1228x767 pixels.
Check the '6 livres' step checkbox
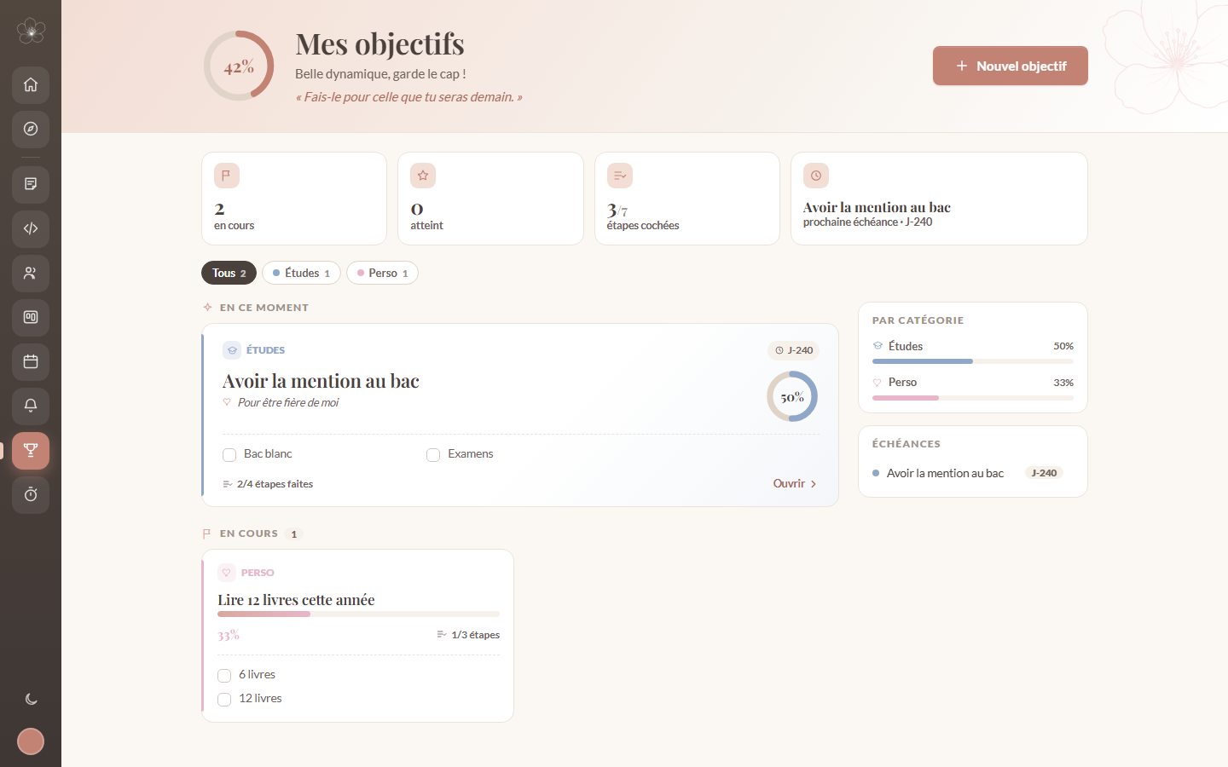[224, 676]
